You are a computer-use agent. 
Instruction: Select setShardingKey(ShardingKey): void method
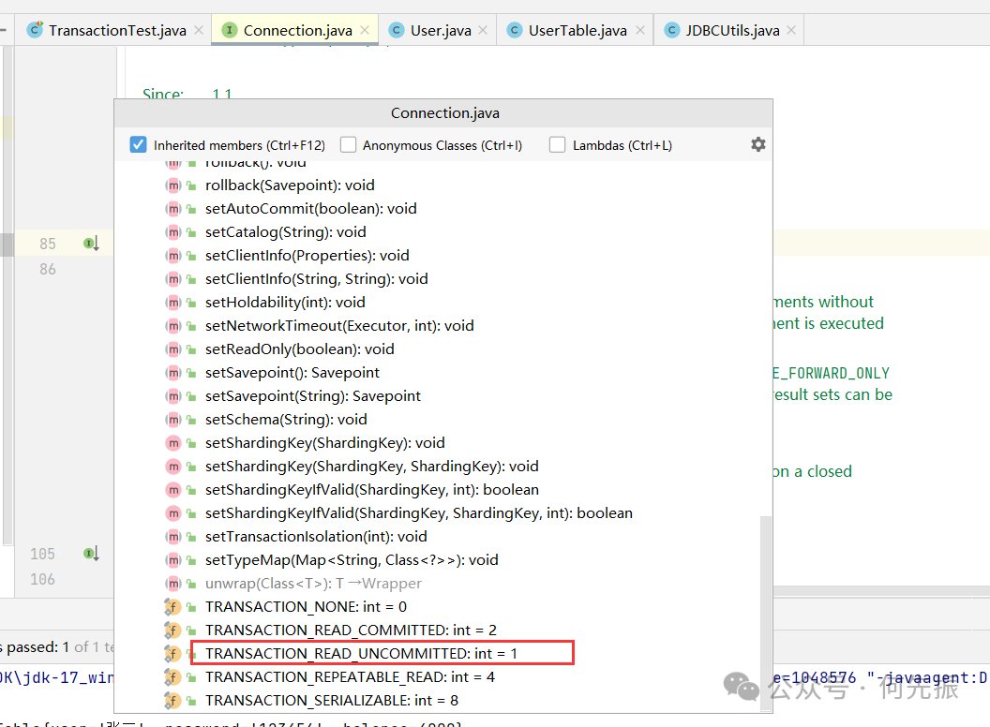(x=324, y=442)
